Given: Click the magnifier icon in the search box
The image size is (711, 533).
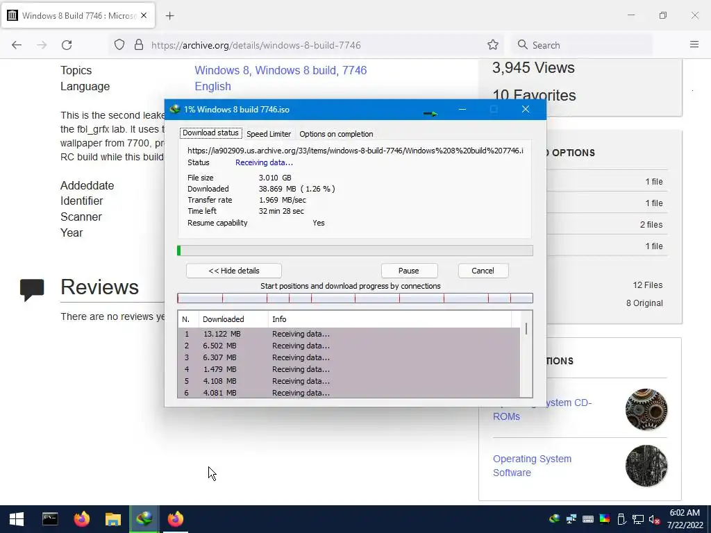Looking at the screenshot, I should click(x=522, y=45).
